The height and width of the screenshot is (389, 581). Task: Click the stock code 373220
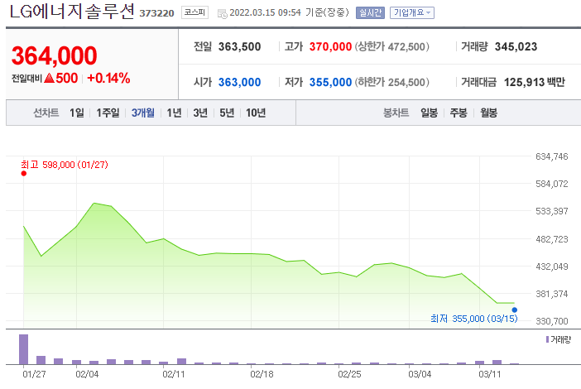pyautogui.click(x=156, y=13)
